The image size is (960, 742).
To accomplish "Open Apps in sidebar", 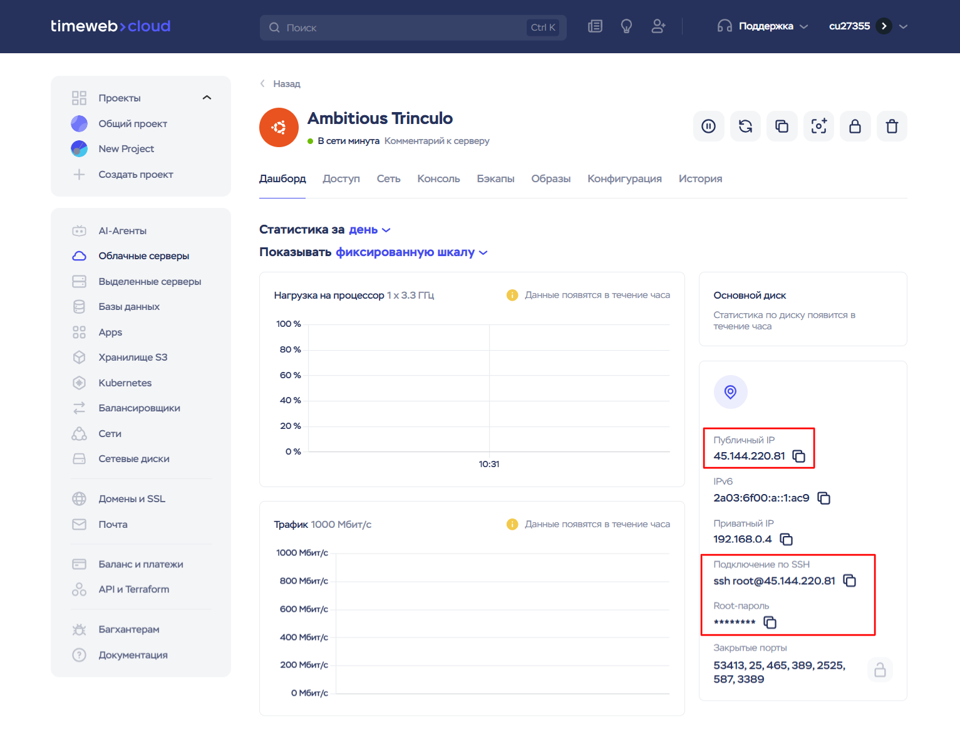I will coord(110,332).
